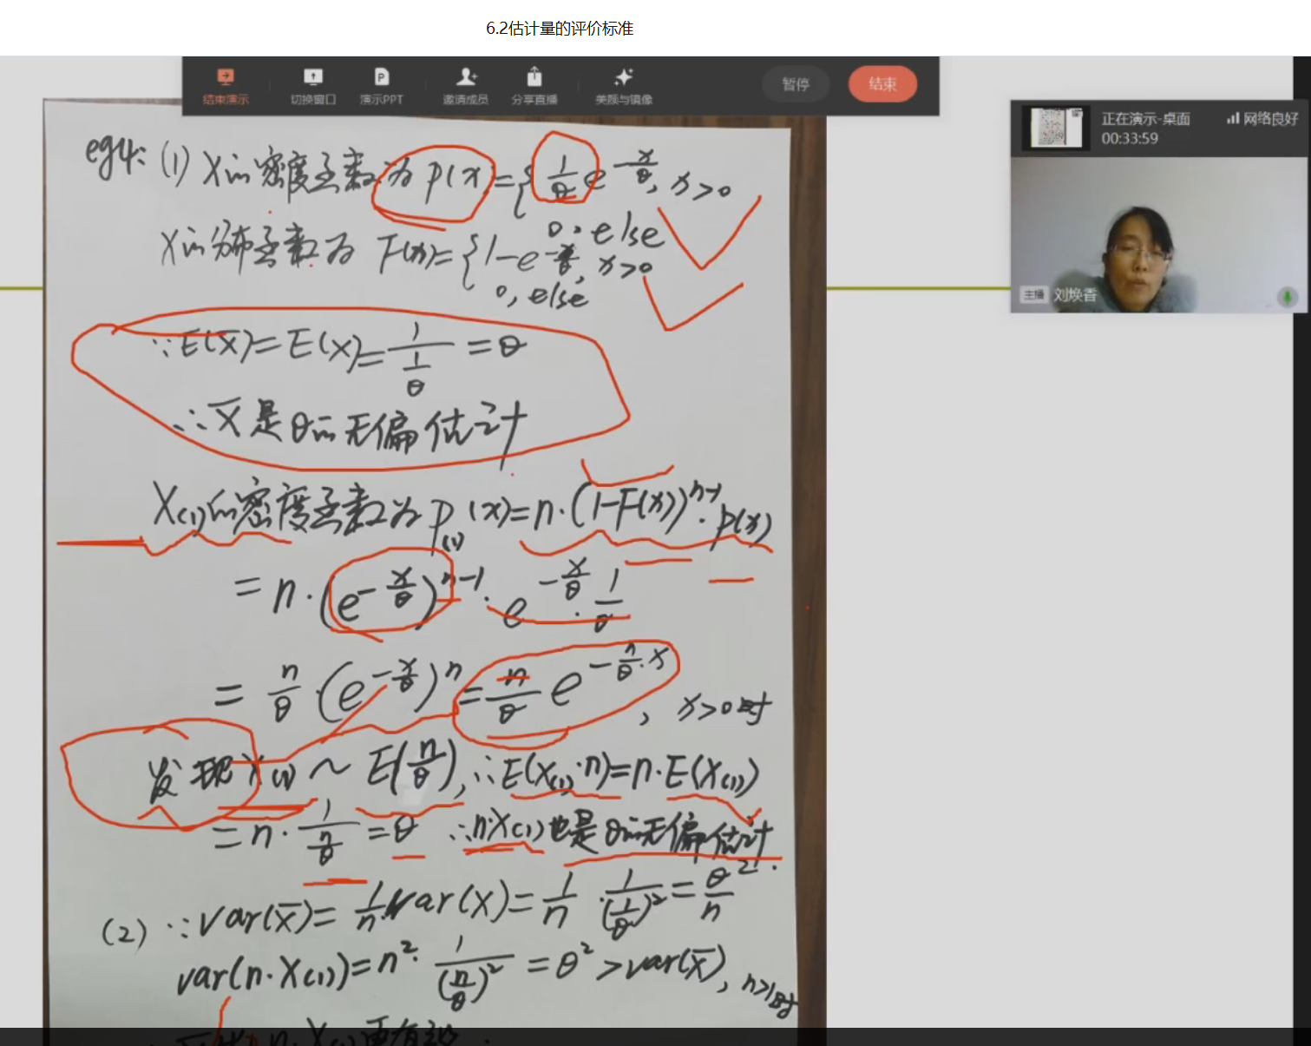The image size is (1311, 1046).
Task: Click the 正在演示-桌面 status label
Action: point(1145,119)
